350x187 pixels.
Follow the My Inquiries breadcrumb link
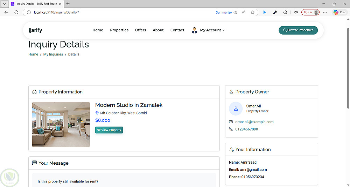click(x=53, y=54)
